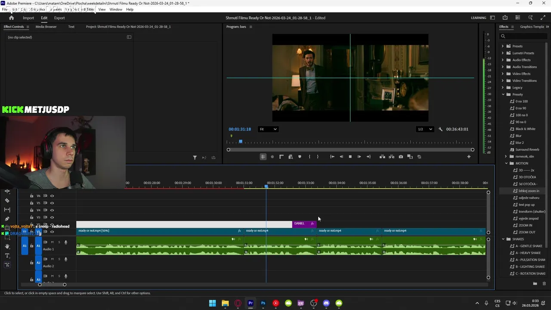Export frame with camera icon

coord(401,157)
